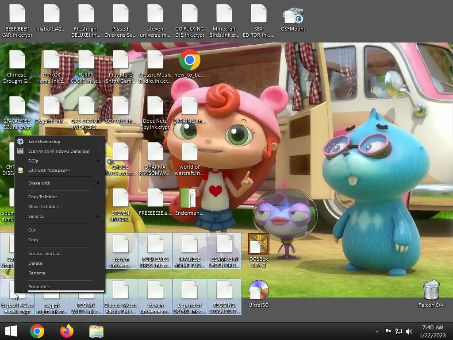Open File Explorer from the taskbar
This screenshot has width=453, height=340.
click(96, 331)
